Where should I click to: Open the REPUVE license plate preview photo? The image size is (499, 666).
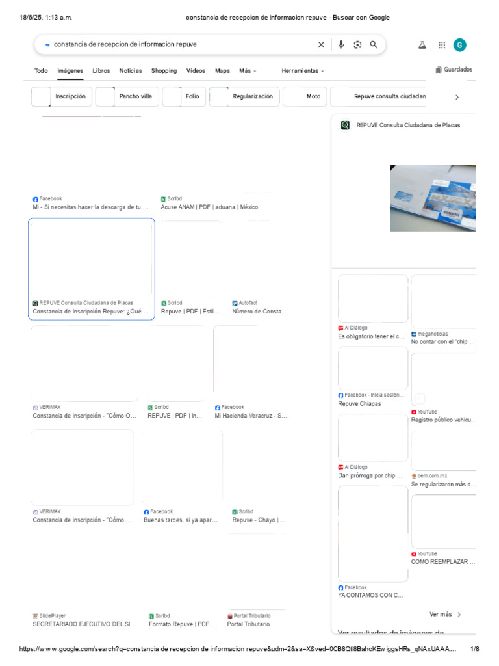click(x=433, y=198)
